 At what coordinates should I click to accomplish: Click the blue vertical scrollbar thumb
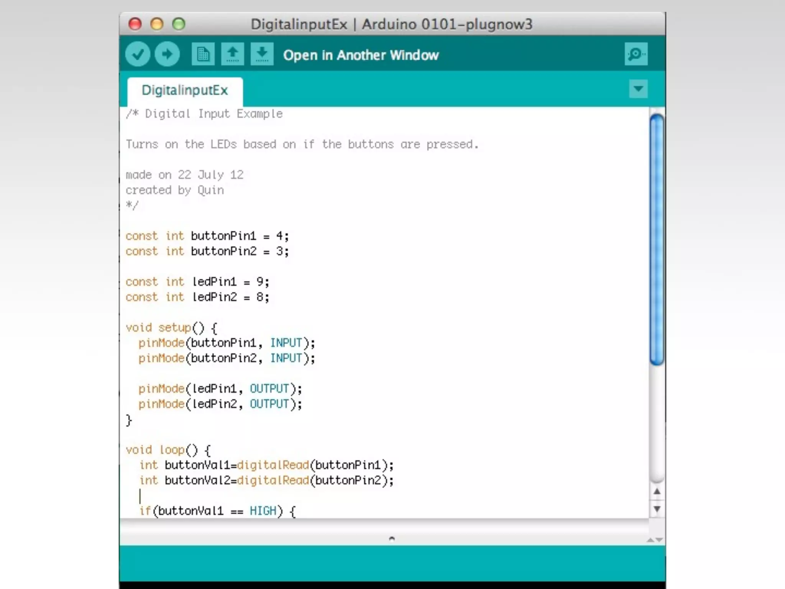pyautogui.click(x=657, y=240)
